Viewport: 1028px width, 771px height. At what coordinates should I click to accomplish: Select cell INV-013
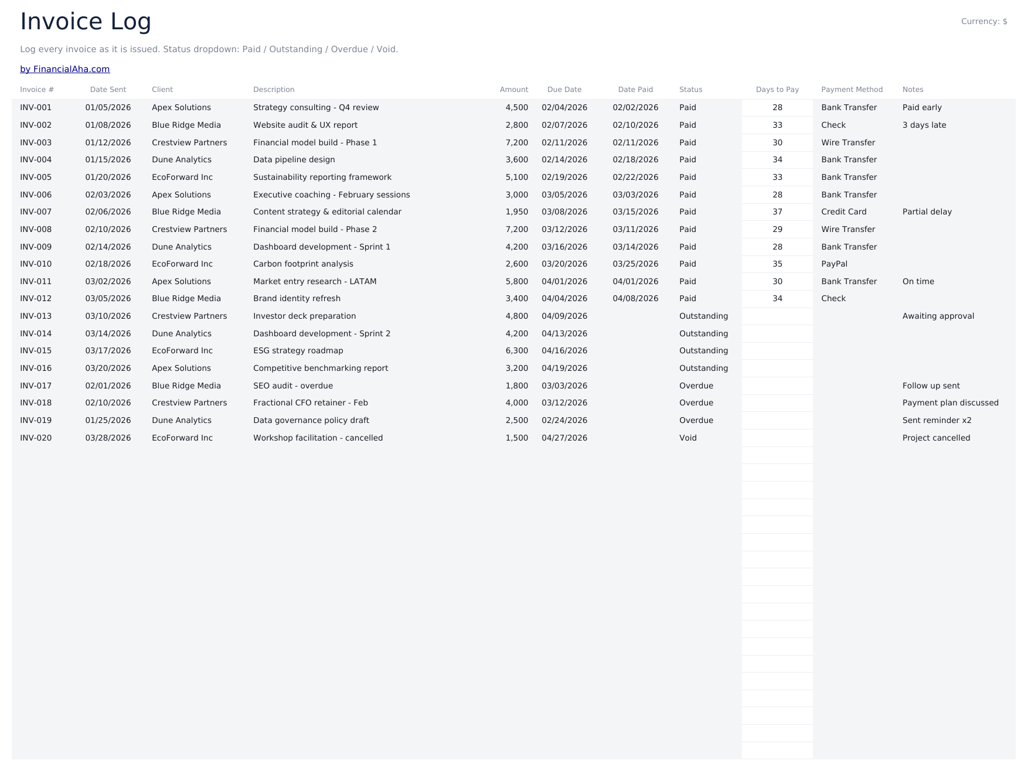tap(36, 316)
